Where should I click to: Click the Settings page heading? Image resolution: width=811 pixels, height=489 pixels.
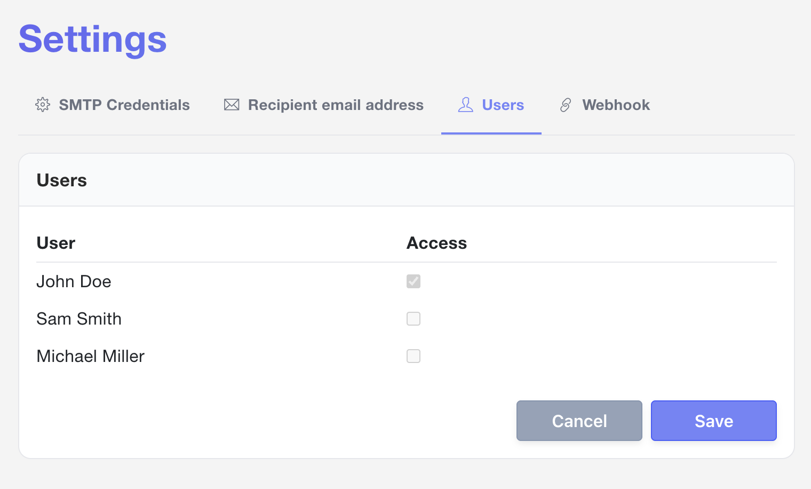(92, 39)
